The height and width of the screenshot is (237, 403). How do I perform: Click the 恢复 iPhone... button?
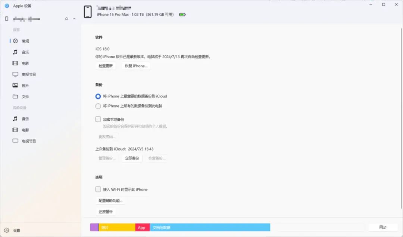(136, 66)
